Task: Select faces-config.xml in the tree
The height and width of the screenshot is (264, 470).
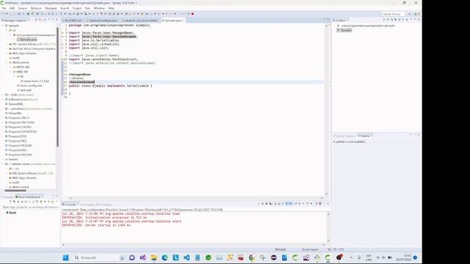Action: (29, 86)
